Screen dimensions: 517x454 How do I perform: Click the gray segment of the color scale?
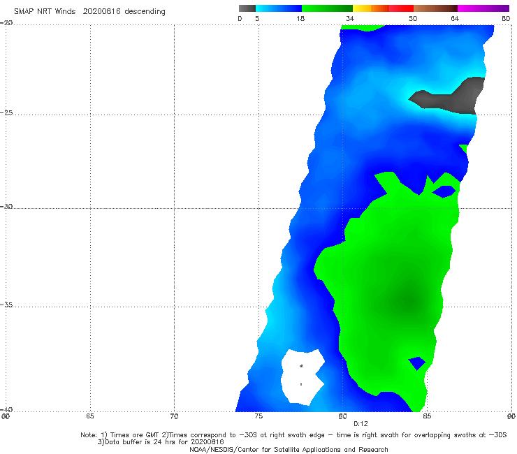pos(247,8)
